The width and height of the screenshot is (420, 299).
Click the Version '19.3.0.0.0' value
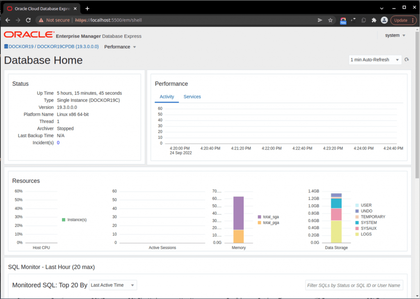tap(67, 107)
